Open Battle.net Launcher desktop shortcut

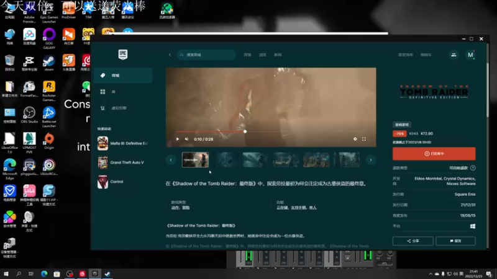click(49, 117)
